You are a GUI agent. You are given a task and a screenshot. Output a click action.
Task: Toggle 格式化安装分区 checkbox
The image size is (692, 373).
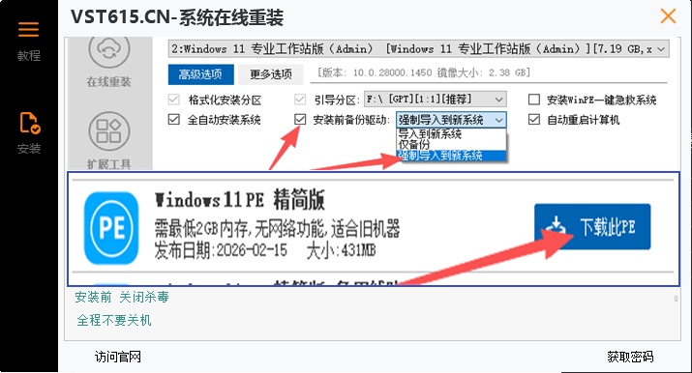[x=174, y=100]
